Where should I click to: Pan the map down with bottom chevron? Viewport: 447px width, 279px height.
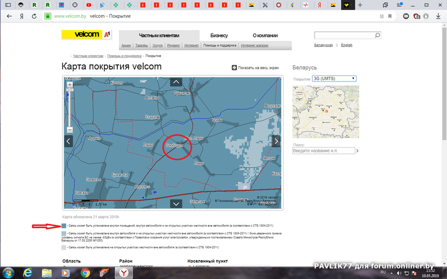coord(176,204)
